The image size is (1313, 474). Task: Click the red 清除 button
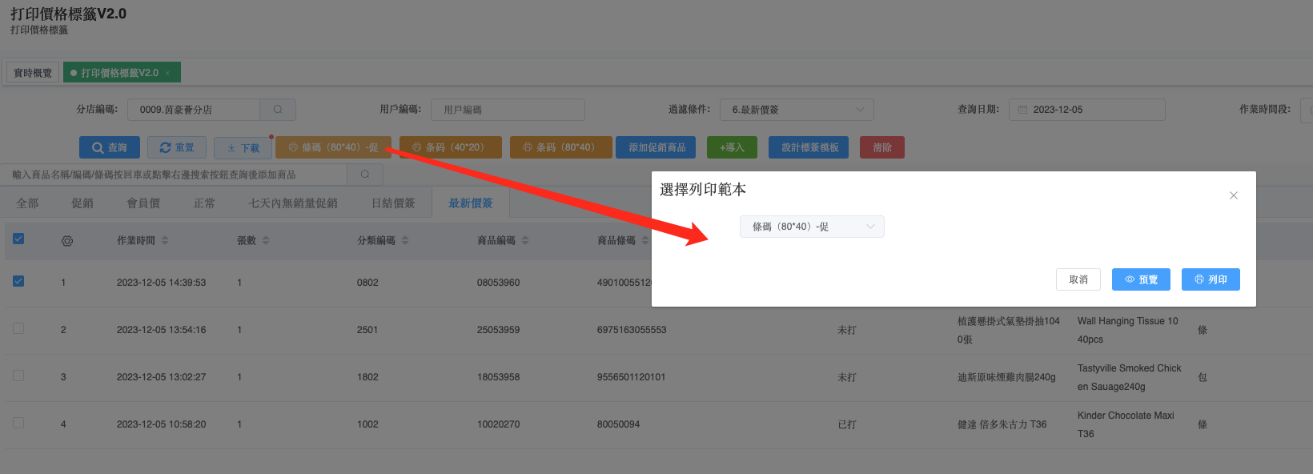click(882, 147)
